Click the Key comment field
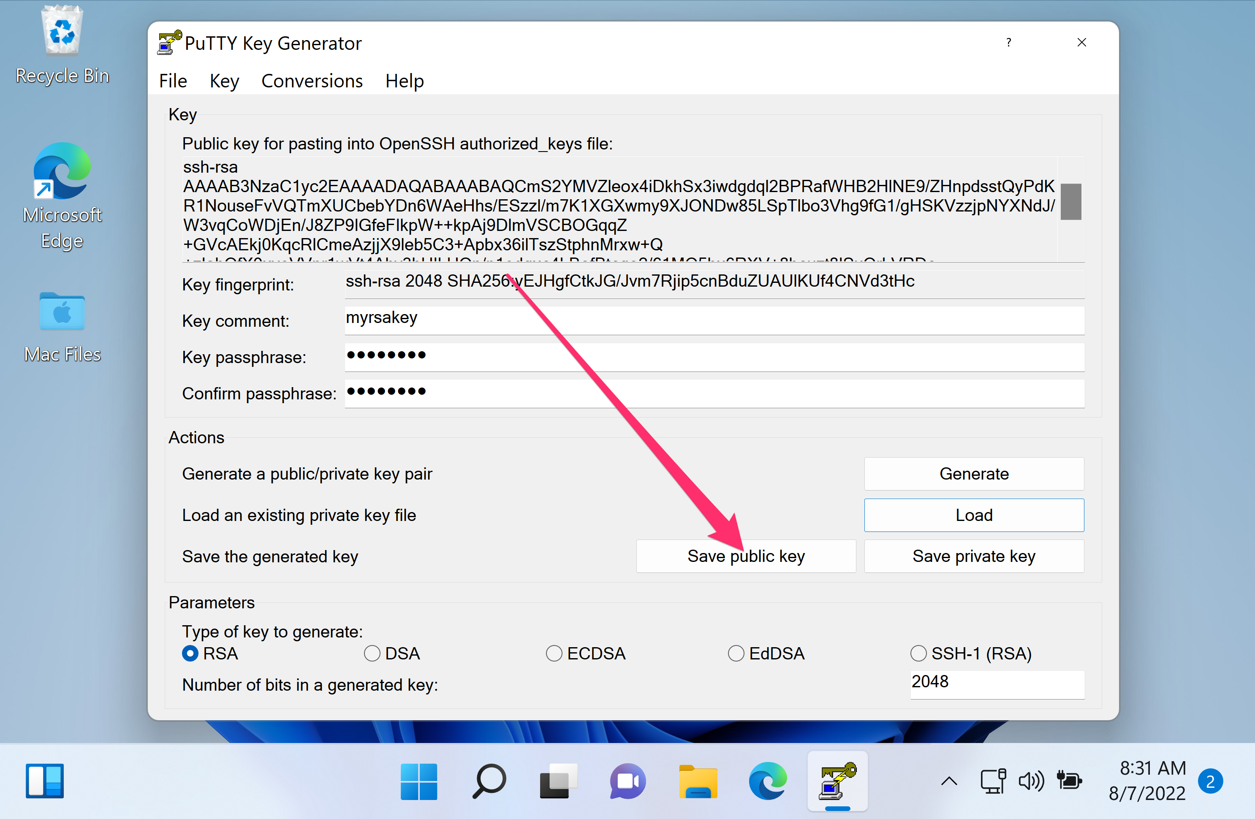The height and width of the screenshot is (819, 1255). 714,320
